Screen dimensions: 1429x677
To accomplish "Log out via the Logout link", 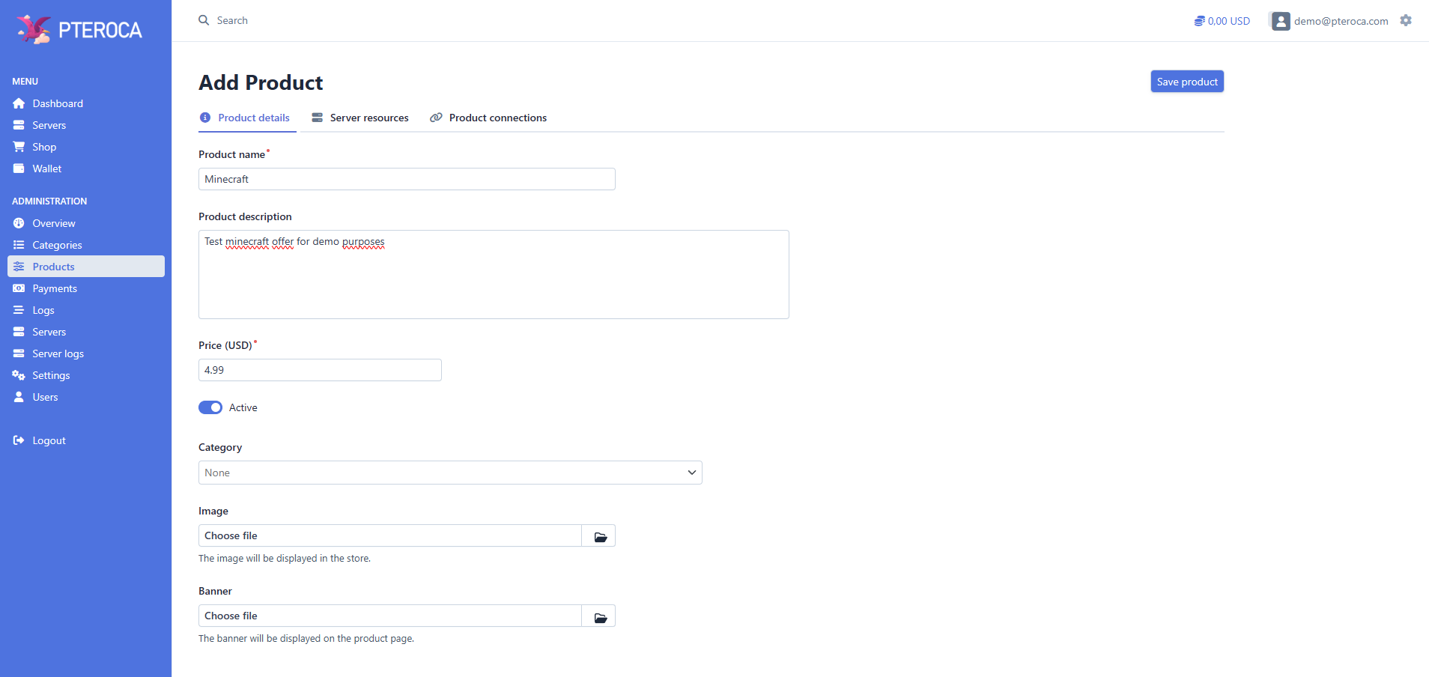I will (49, 440).
